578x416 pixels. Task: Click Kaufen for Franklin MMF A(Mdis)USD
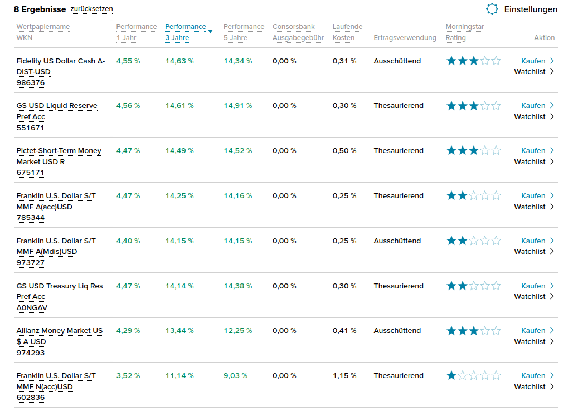pos(533,241)
